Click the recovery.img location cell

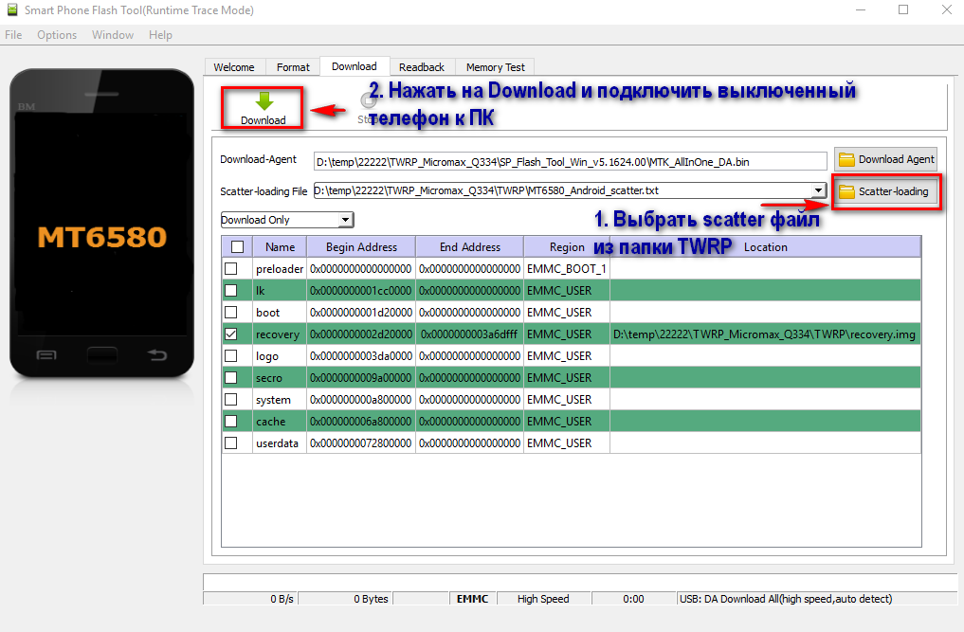(x=764, y=334)
